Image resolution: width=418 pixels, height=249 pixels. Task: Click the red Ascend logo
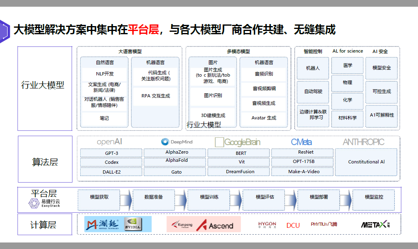[x=215, y=225]
